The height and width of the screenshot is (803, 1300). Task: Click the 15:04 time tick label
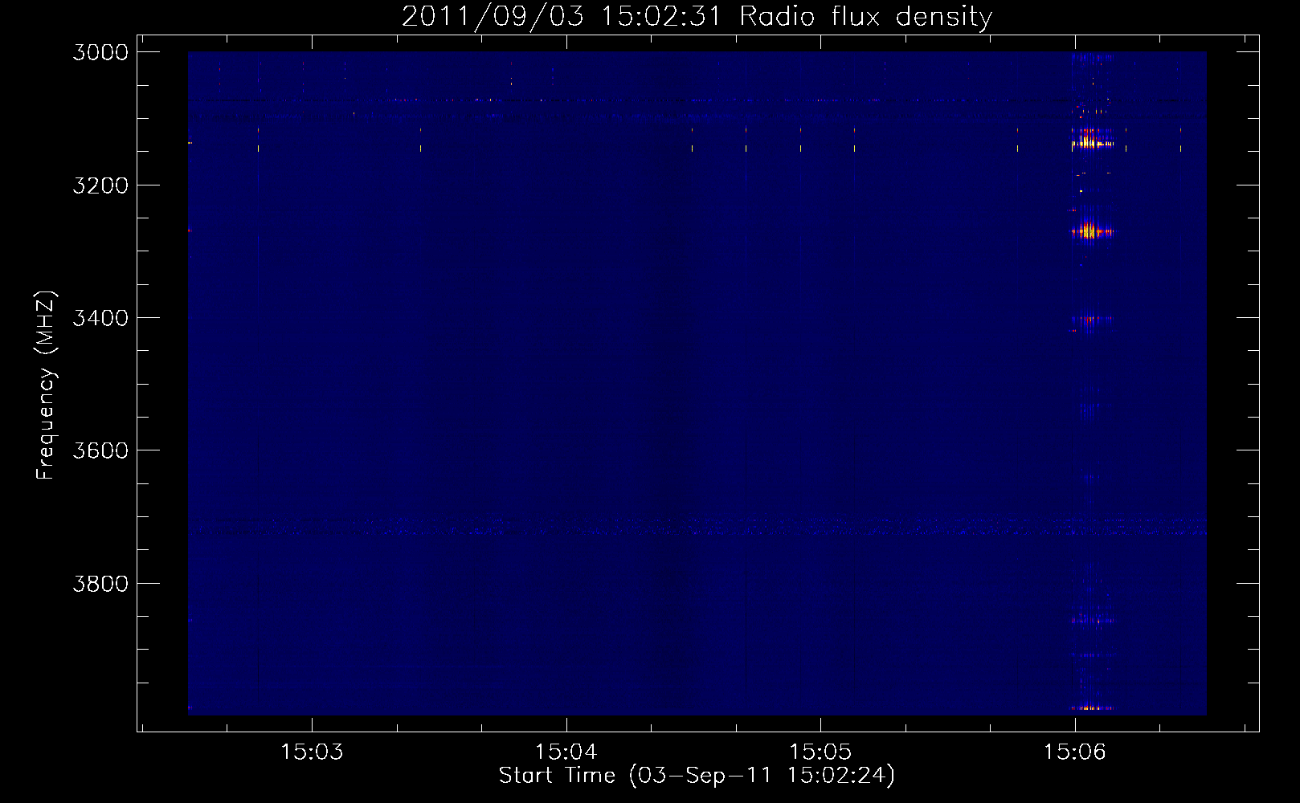coord(566,752)
